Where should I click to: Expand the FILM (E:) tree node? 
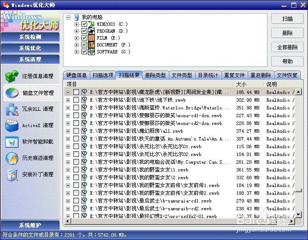(77, 38)
